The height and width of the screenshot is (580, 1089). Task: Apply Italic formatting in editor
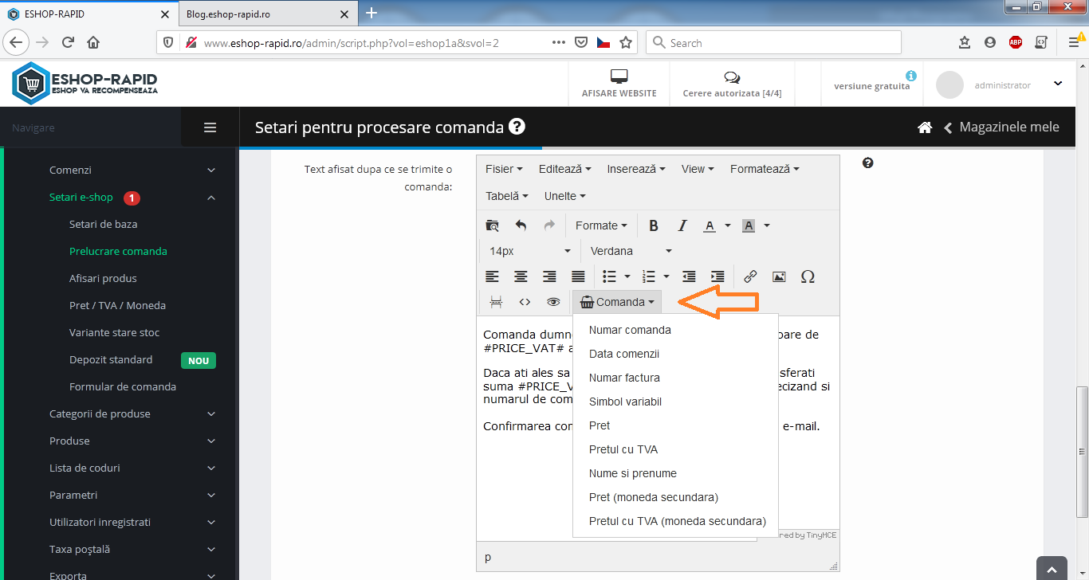[x=682, y=225]
